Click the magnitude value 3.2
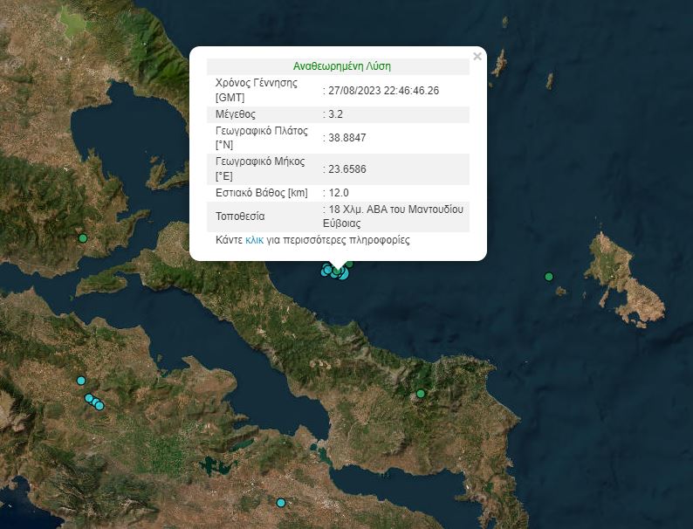The height and width of the screenshot is (529, 693). 336,114
